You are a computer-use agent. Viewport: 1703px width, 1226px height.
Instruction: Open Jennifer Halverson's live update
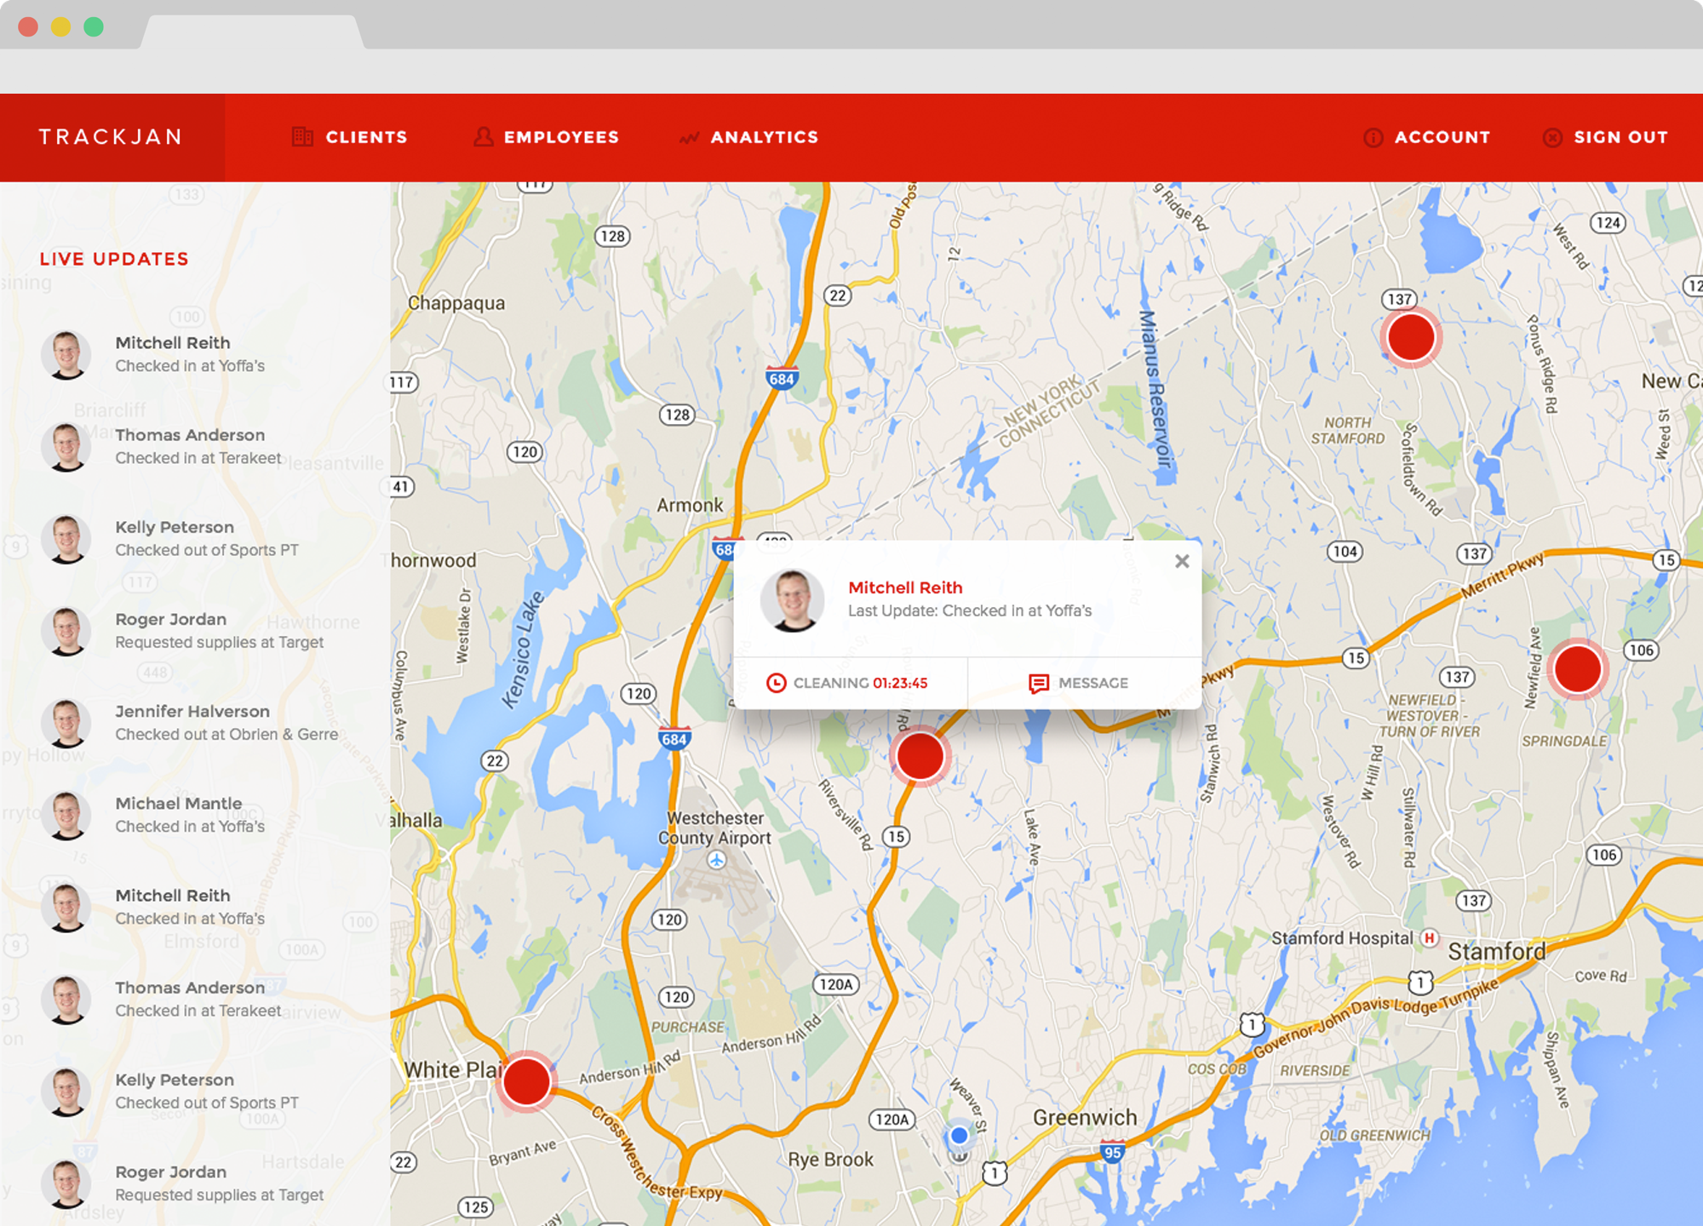coord(192,722)
